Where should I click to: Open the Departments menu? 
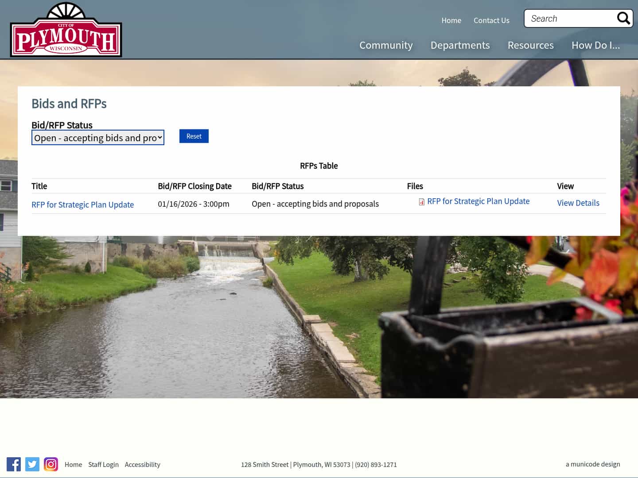(460, 45)
